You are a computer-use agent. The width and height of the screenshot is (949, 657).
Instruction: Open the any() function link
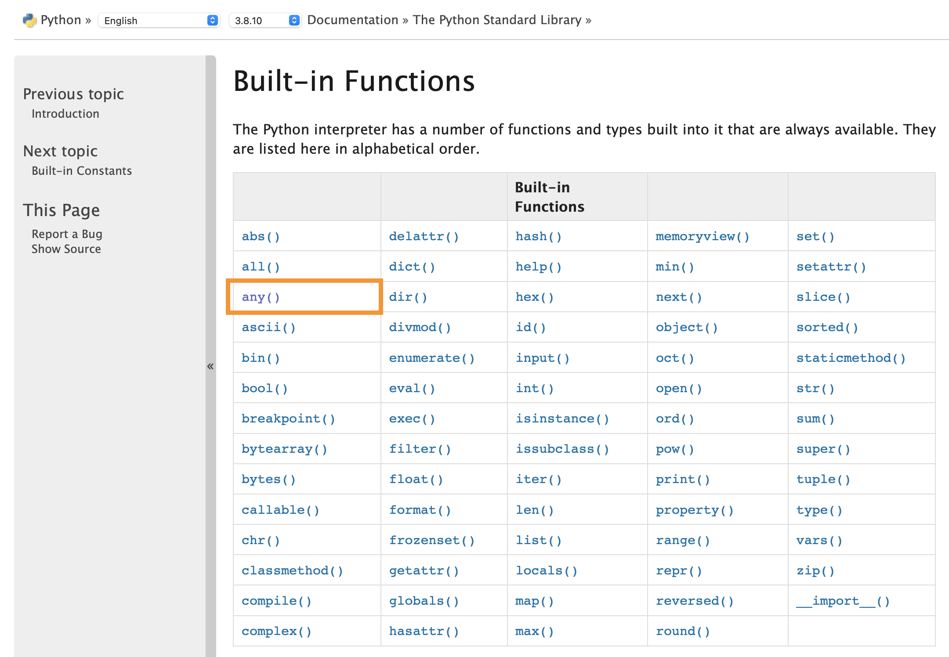pos(261,297)
